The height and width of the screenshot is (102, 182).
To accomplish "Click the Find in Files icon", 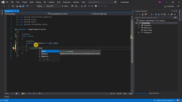I will [x=72, y=6].
